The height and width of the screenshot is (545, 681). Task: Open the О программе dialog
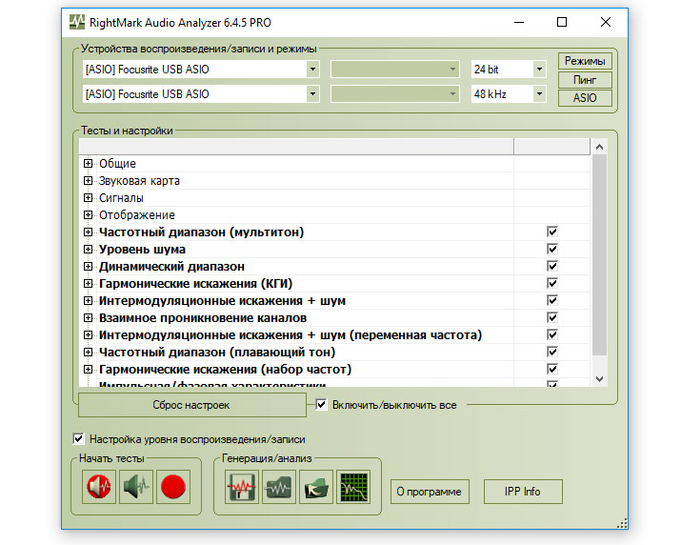pyautogui.click(x=430, y=492)
